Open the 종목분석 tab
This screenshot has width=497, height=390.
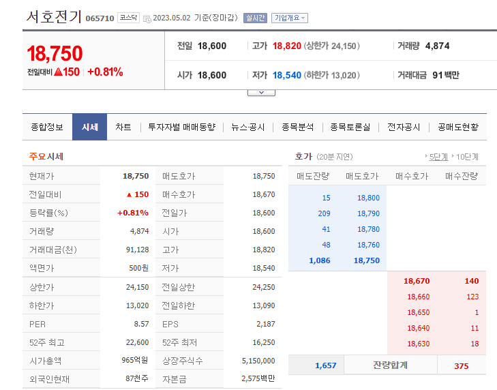298,127
